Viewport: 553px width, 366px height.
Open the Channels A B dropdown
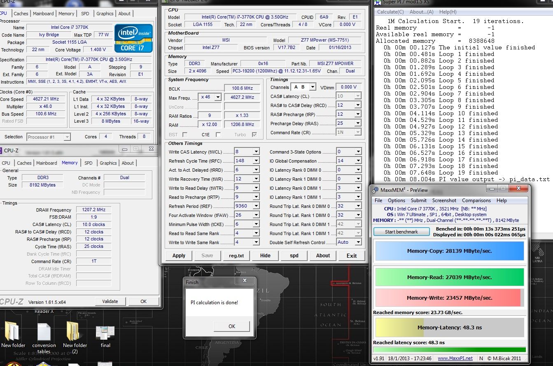[x=313, y=87]
